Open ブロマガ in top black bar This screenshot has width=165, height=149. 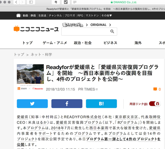coord(70,15)
